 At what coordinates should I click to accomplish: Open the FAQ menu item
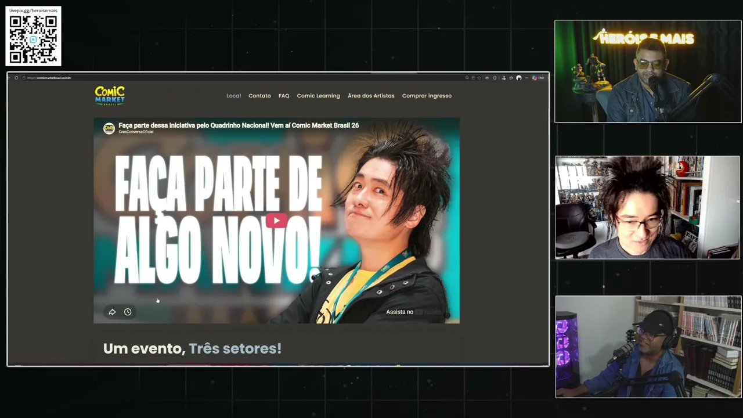point(284,96)
